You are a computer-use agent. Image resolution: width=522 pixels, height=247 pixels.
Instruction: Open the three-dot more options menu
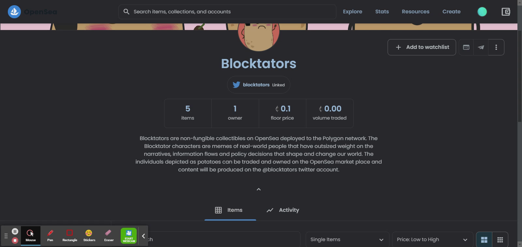tap(496, 47)
